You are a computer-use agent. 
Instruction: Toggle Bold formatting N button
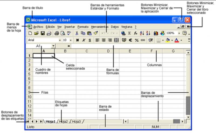(x=77, y=40)
